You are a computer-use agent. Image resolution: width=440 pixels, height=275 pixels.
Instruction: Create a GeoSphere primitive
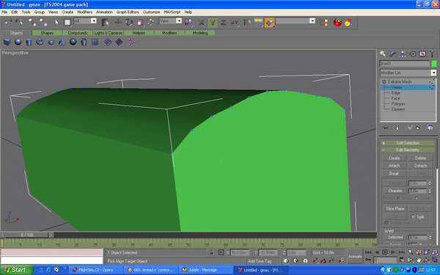(x=73, y=42)
